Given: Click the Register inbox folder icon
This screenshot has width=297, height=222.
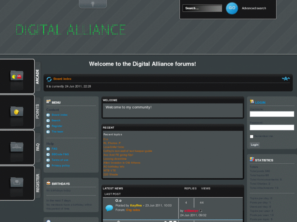Looking at the screenshot, I should [17, 183].
